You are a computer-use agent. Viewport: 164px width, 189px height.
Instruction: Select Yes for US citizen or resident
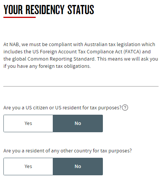click(x=28, y=123)
